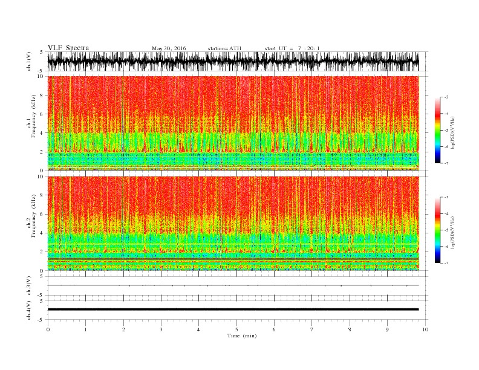Click the "8" kHz tick on ch.2 spectrogram
Screen dimensions: 479x370
pyautogui.click(x=42, y=195)
